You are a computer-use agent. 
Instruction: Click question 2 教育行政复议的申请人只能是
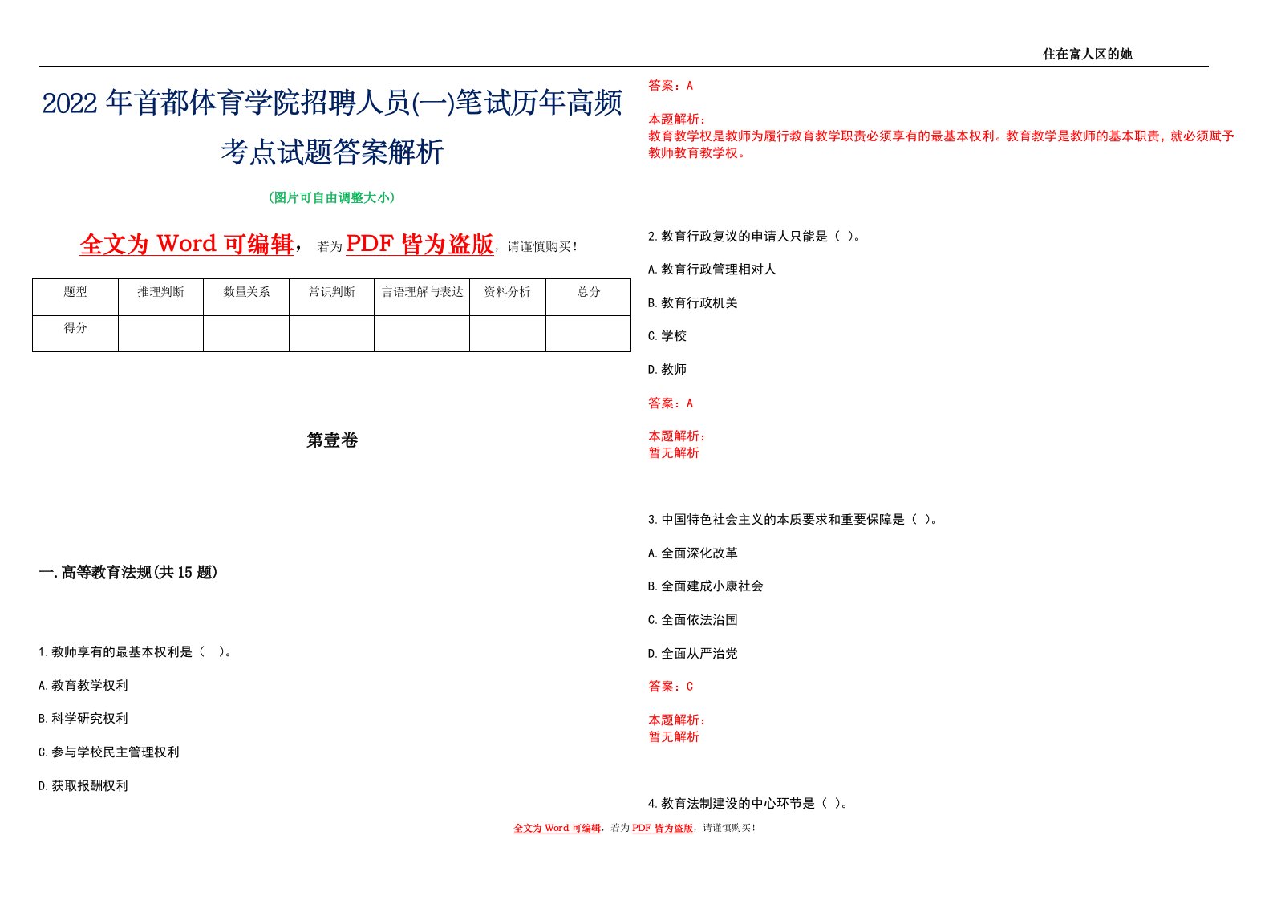click(x=755, y=237)
